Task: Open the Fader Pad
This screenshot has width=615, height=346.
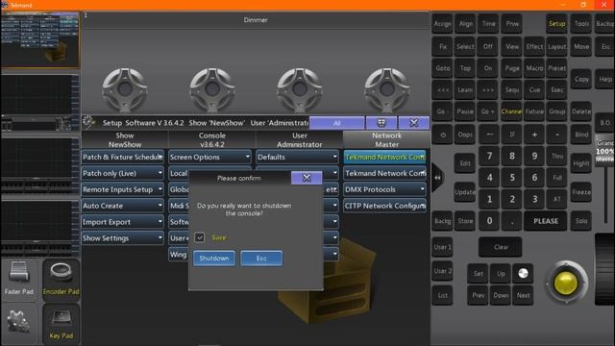Action: (19, 279)
